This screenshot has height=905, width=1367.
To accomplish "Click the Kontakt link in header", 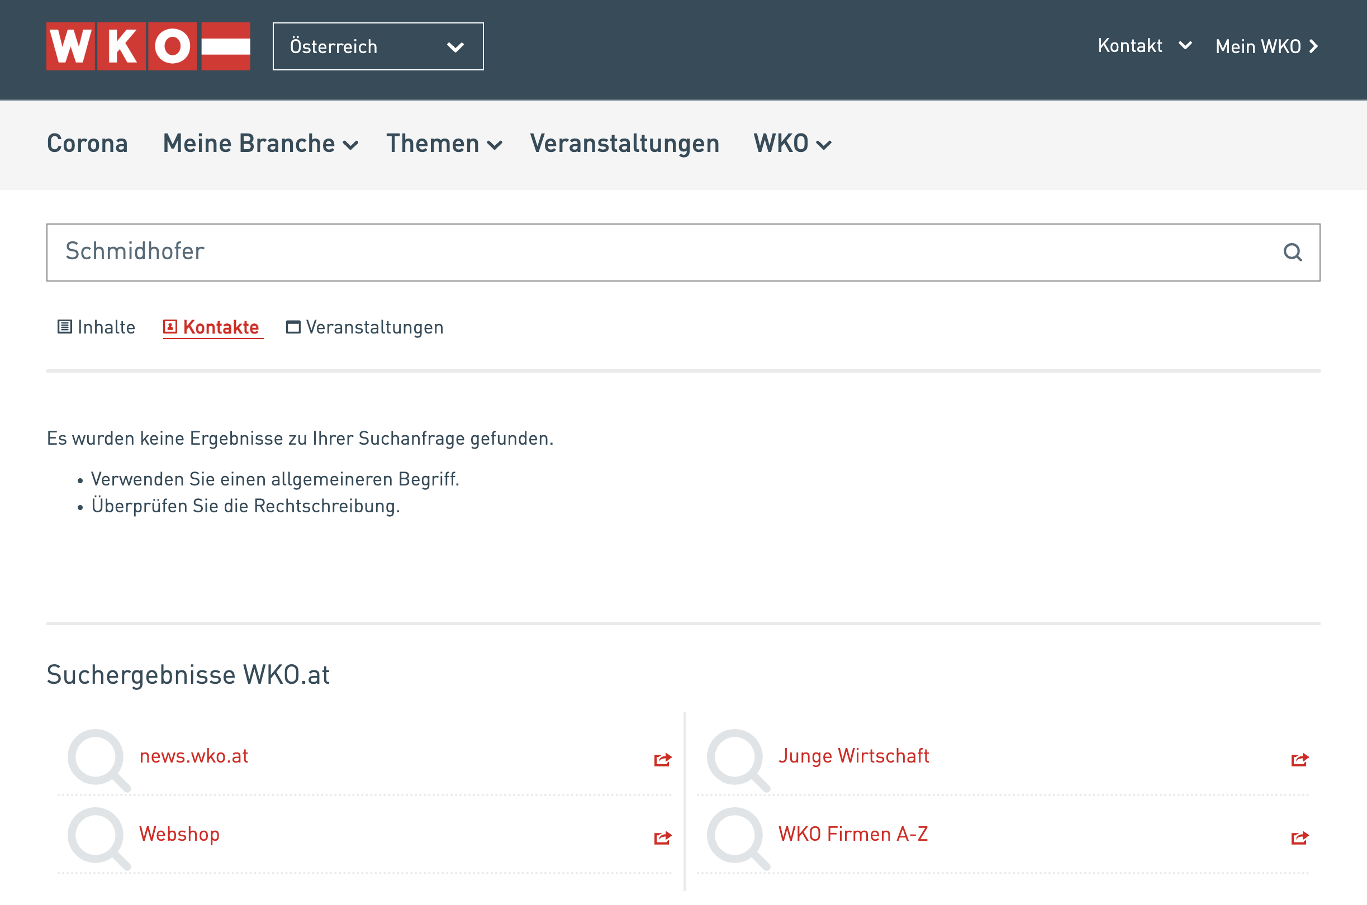I will click(1129, 46).
